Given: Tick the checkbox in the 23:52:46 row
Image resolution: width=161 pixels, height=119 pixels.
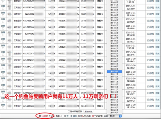Looking at the screenshot, I should point(3,55).
